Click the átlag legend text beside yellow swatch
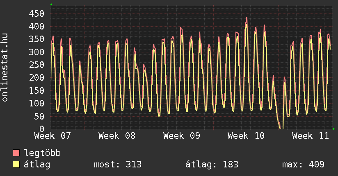 [x=37, y=165]
